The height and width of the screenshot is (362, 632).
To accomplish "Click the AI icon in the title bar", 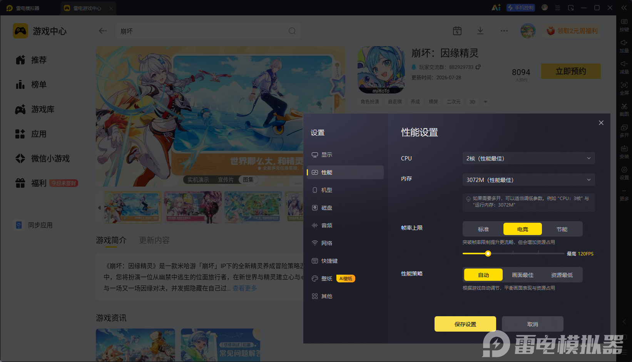I will (x=496, y=8).
